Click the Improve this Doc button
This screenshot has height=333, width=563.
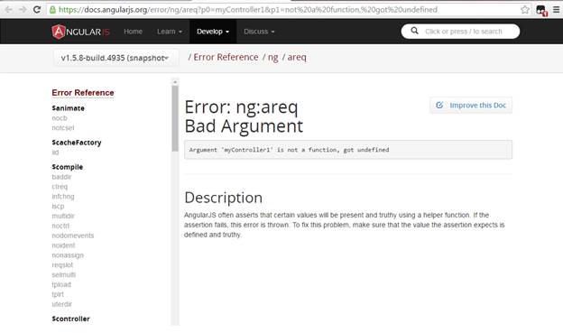click(x=471, y=106)
